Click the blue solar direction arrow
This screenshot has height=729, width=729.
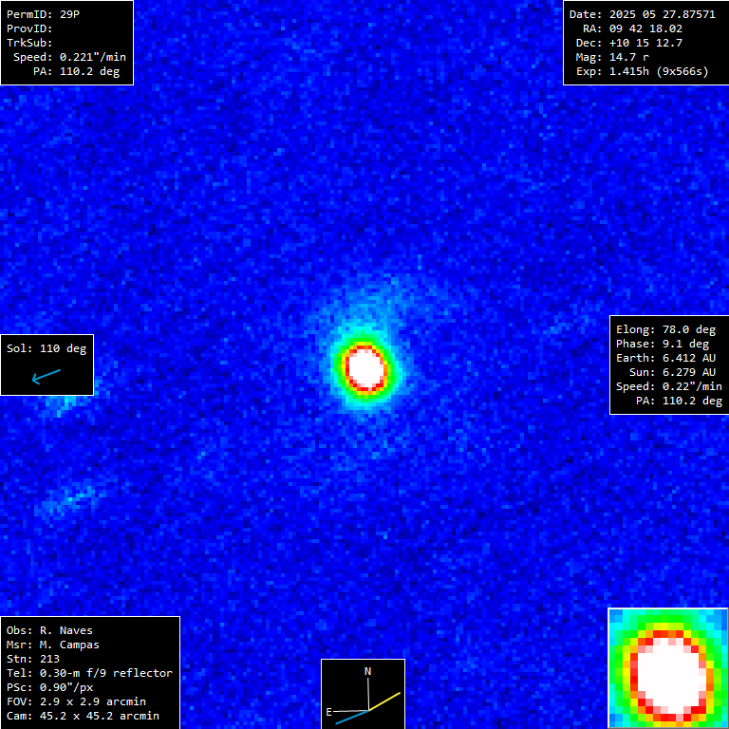tap(46, 377)
